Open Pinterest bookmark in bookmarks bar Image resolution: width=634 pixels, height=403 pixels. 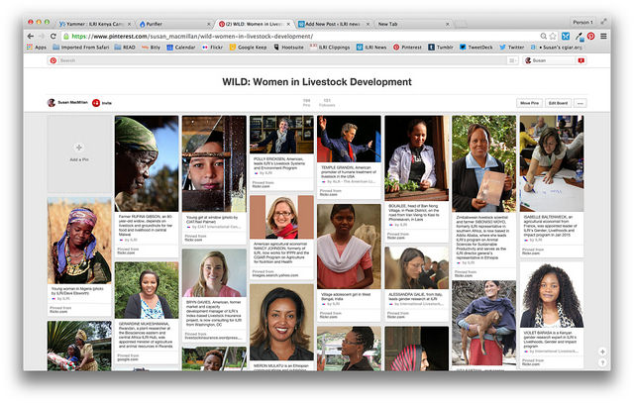click(x=407, y=48)
